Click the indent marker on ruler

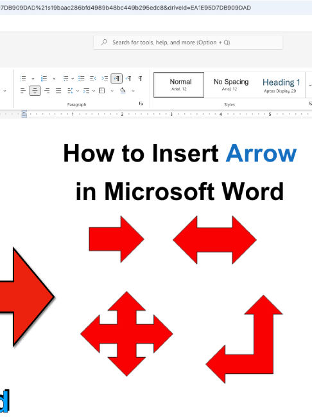(24, 114)
